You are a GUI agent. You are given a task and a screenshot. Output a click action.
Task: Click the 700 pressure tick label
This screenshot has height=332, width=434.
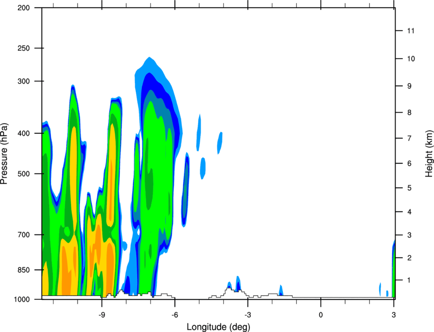click(24, 234)
